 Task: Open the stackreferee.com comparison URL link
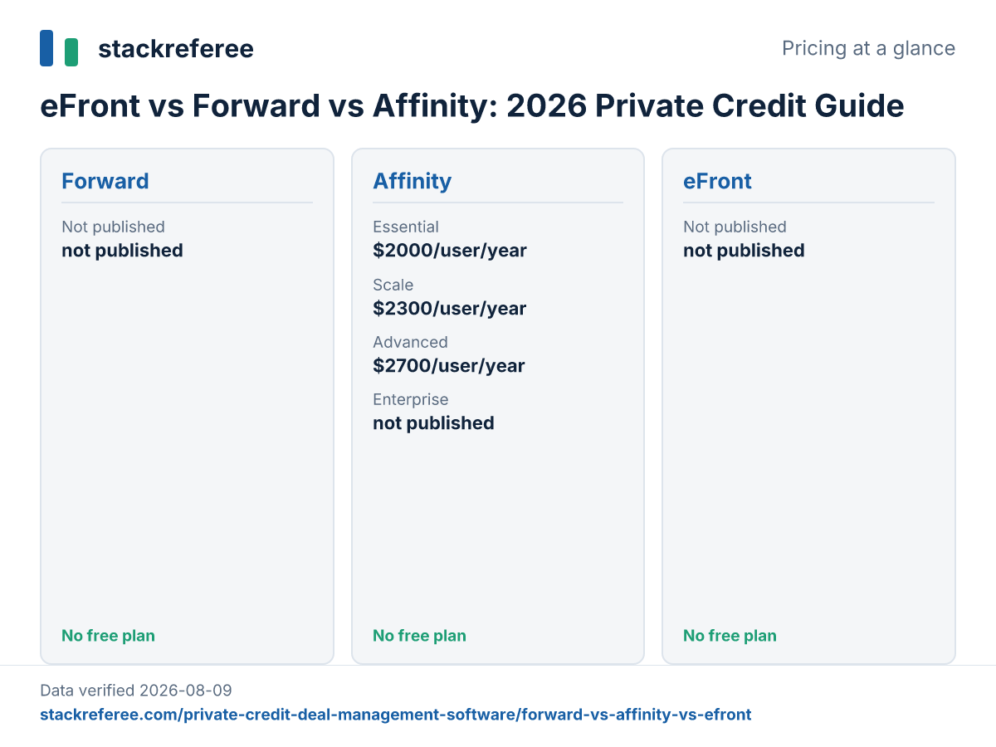pos(396,714)
